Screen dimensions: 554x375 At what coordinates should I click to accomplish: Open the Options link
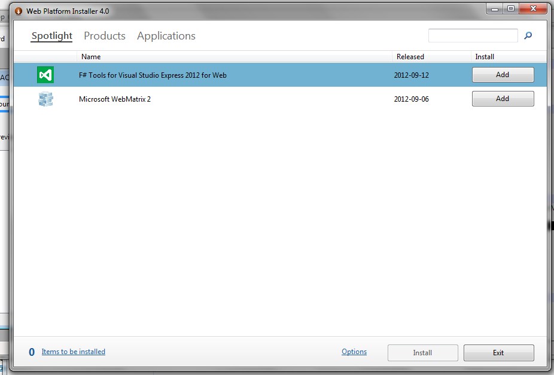(354, 352)
